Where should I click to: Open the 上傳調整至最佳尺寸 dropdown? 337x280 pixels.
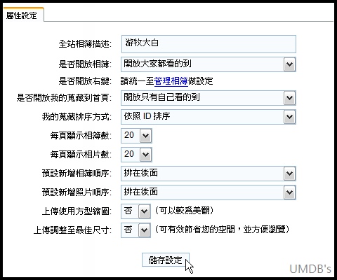(x=136, y=230)
